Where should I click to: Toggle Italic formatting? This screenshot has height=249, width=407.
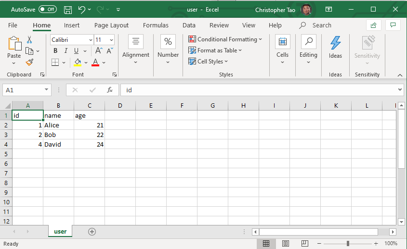click(66, 51)
